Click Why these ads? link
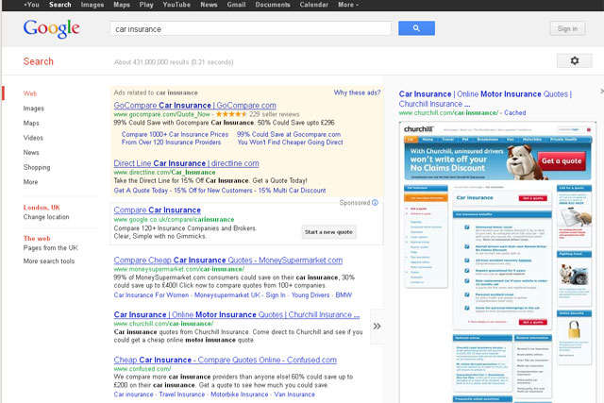Screen dimensions: 604x403 [357, 92]
